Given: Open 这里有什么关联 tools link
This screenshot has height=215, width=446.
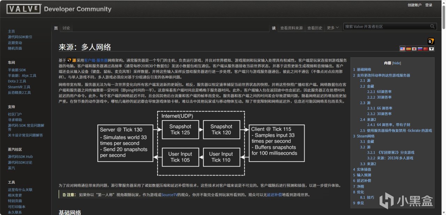Looking at the screenshot, I should coord(20,190).
